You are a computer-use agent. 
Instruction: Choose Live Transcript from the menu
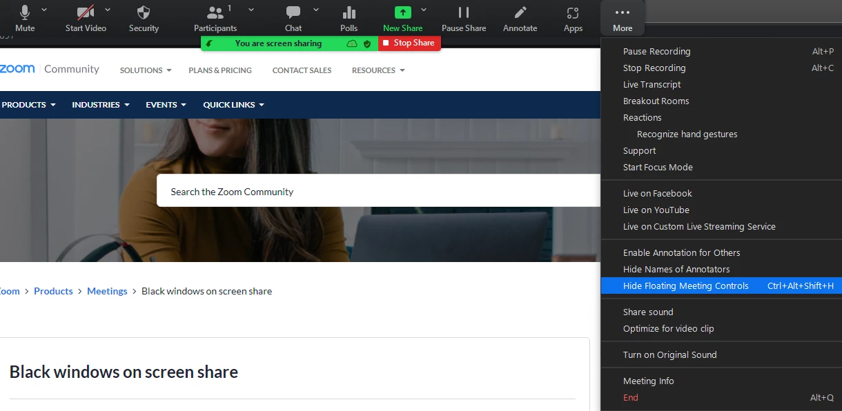pos(721,85)
